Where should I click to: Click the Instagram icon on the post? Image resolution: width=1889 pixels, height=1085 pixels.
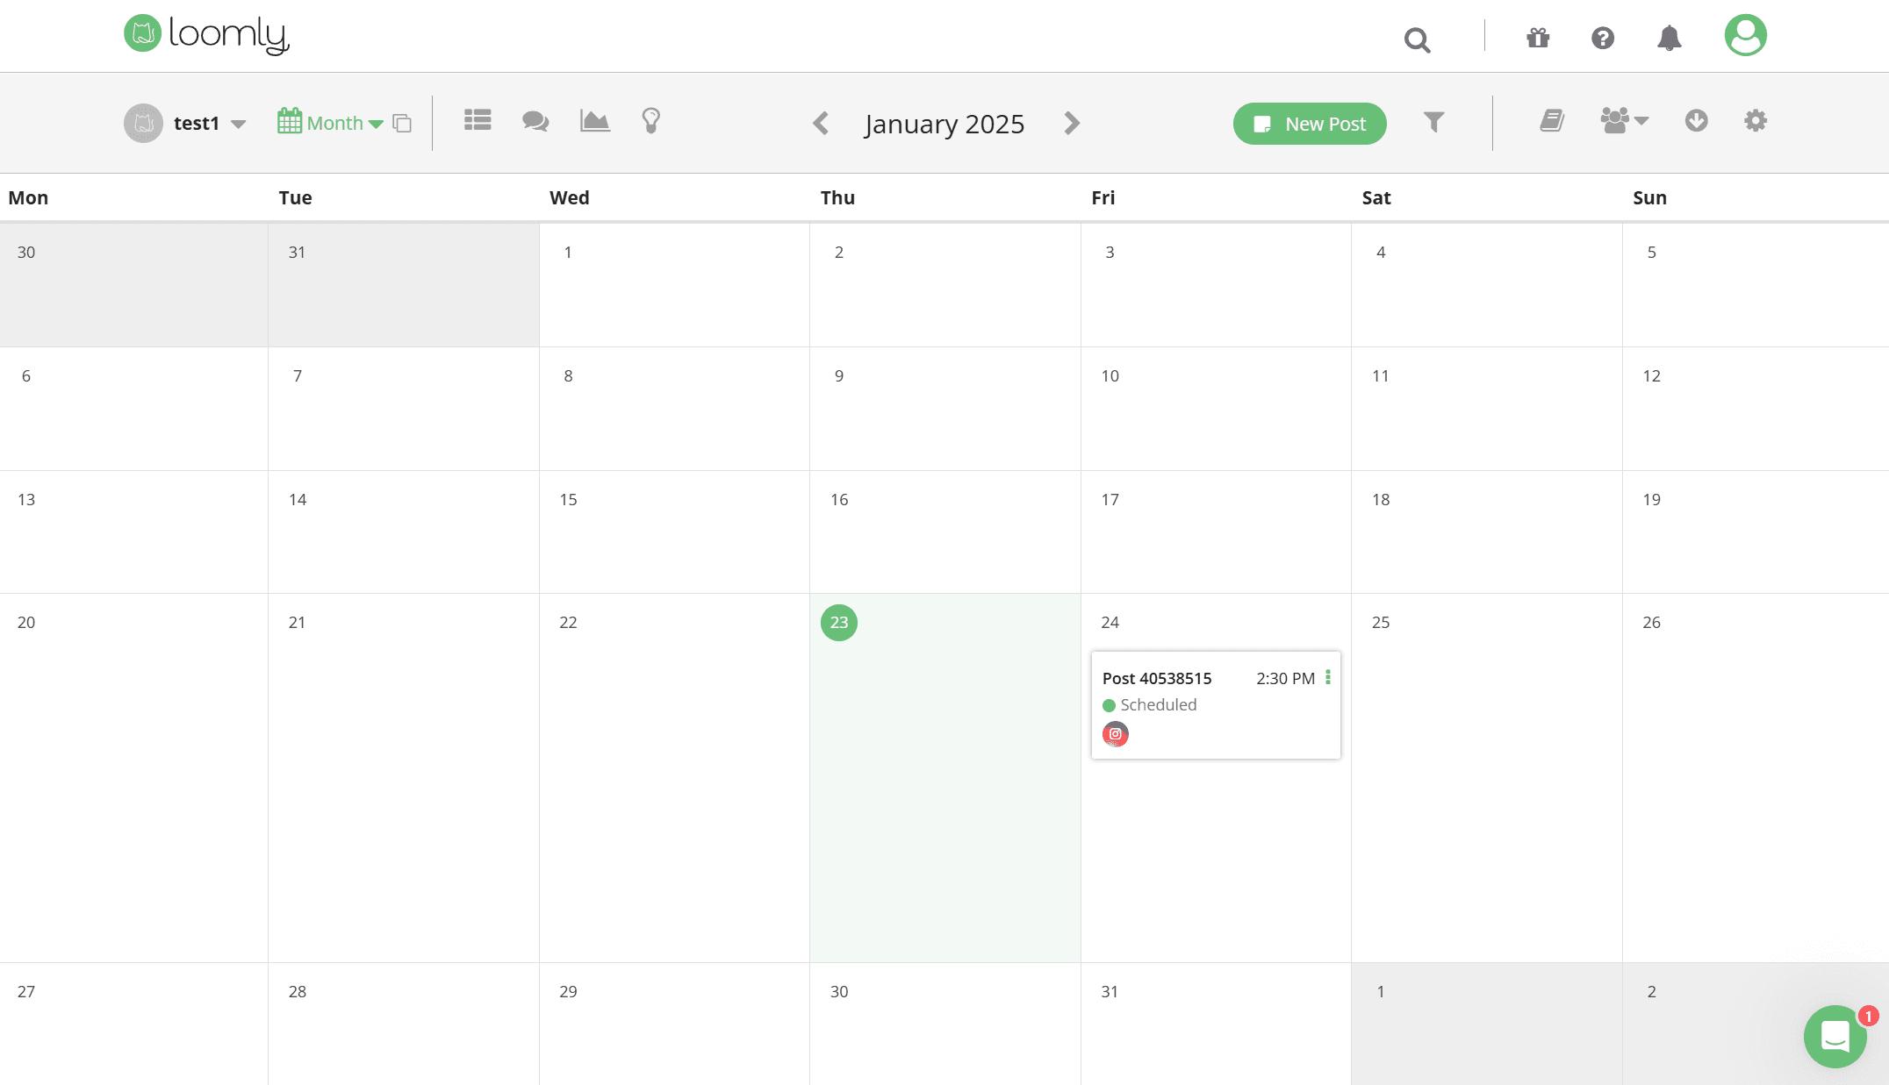pos(1116,734)
